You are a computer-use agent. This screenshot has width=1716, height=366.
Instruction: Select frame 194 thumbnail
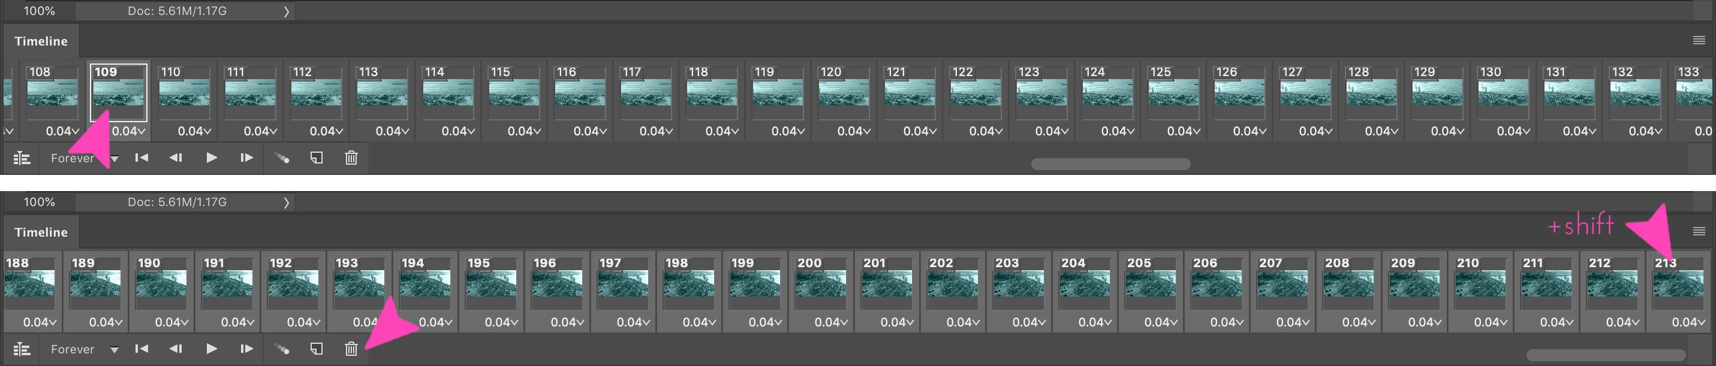(426, 283)
